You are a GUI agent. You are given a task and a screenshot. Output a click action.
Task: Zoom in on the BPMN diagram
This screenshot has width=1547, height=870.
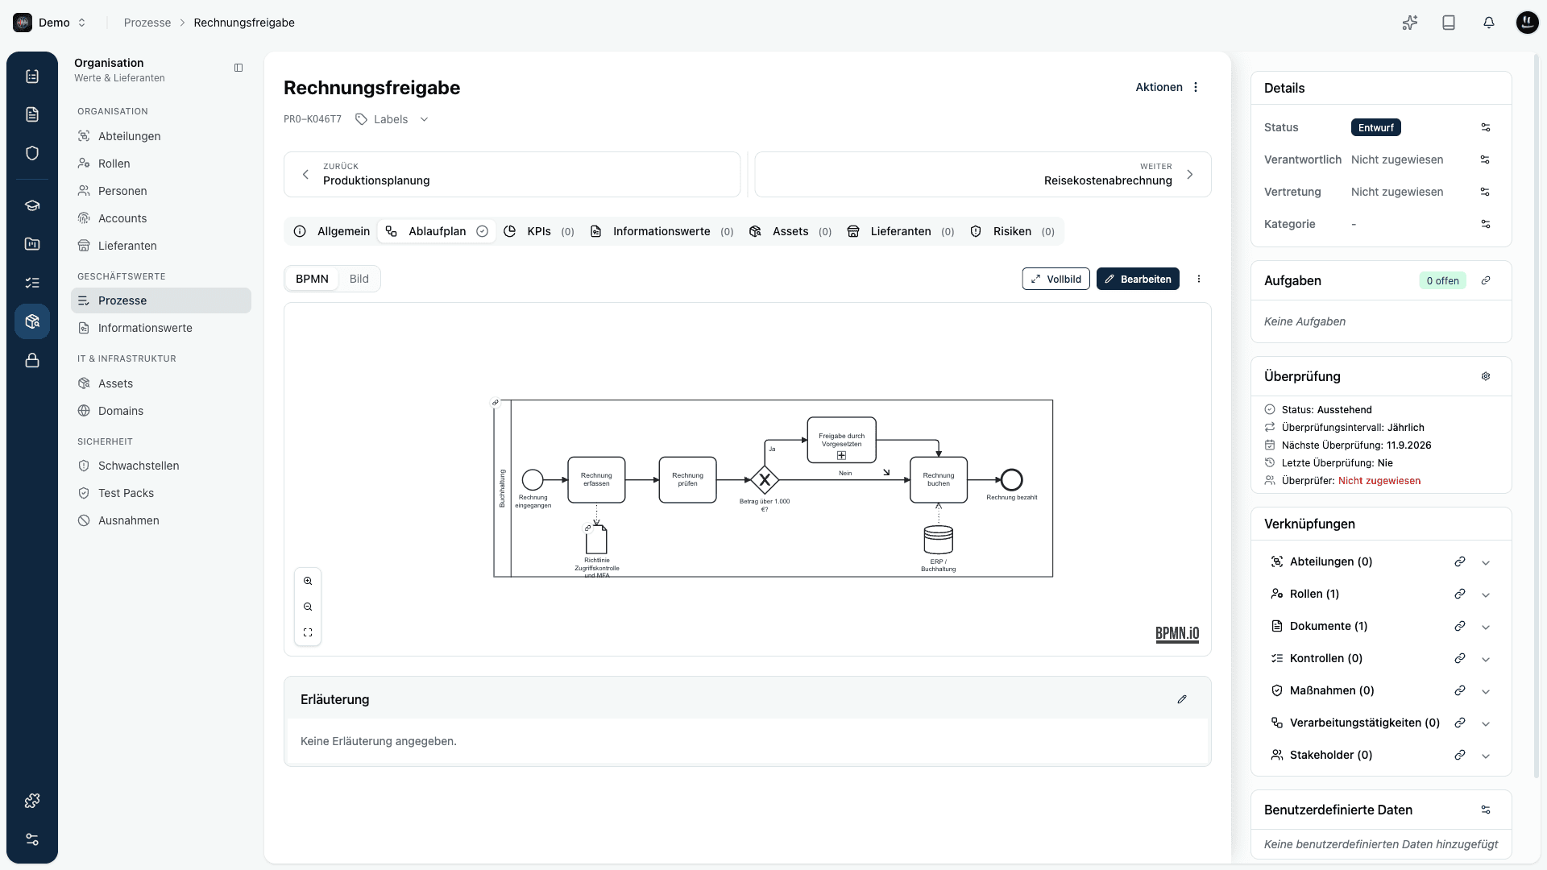308,581
